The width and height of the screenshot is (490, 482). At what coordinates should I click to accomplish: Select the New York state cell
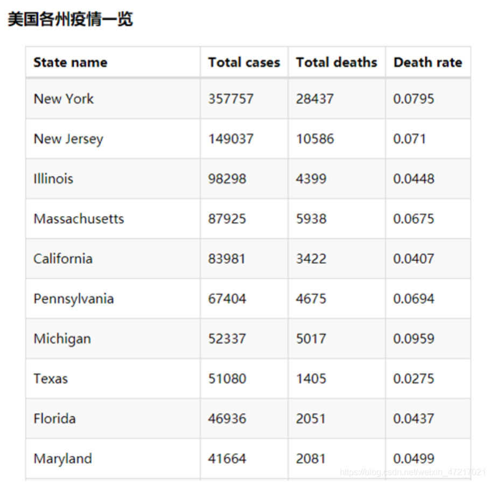click(113, 99)
